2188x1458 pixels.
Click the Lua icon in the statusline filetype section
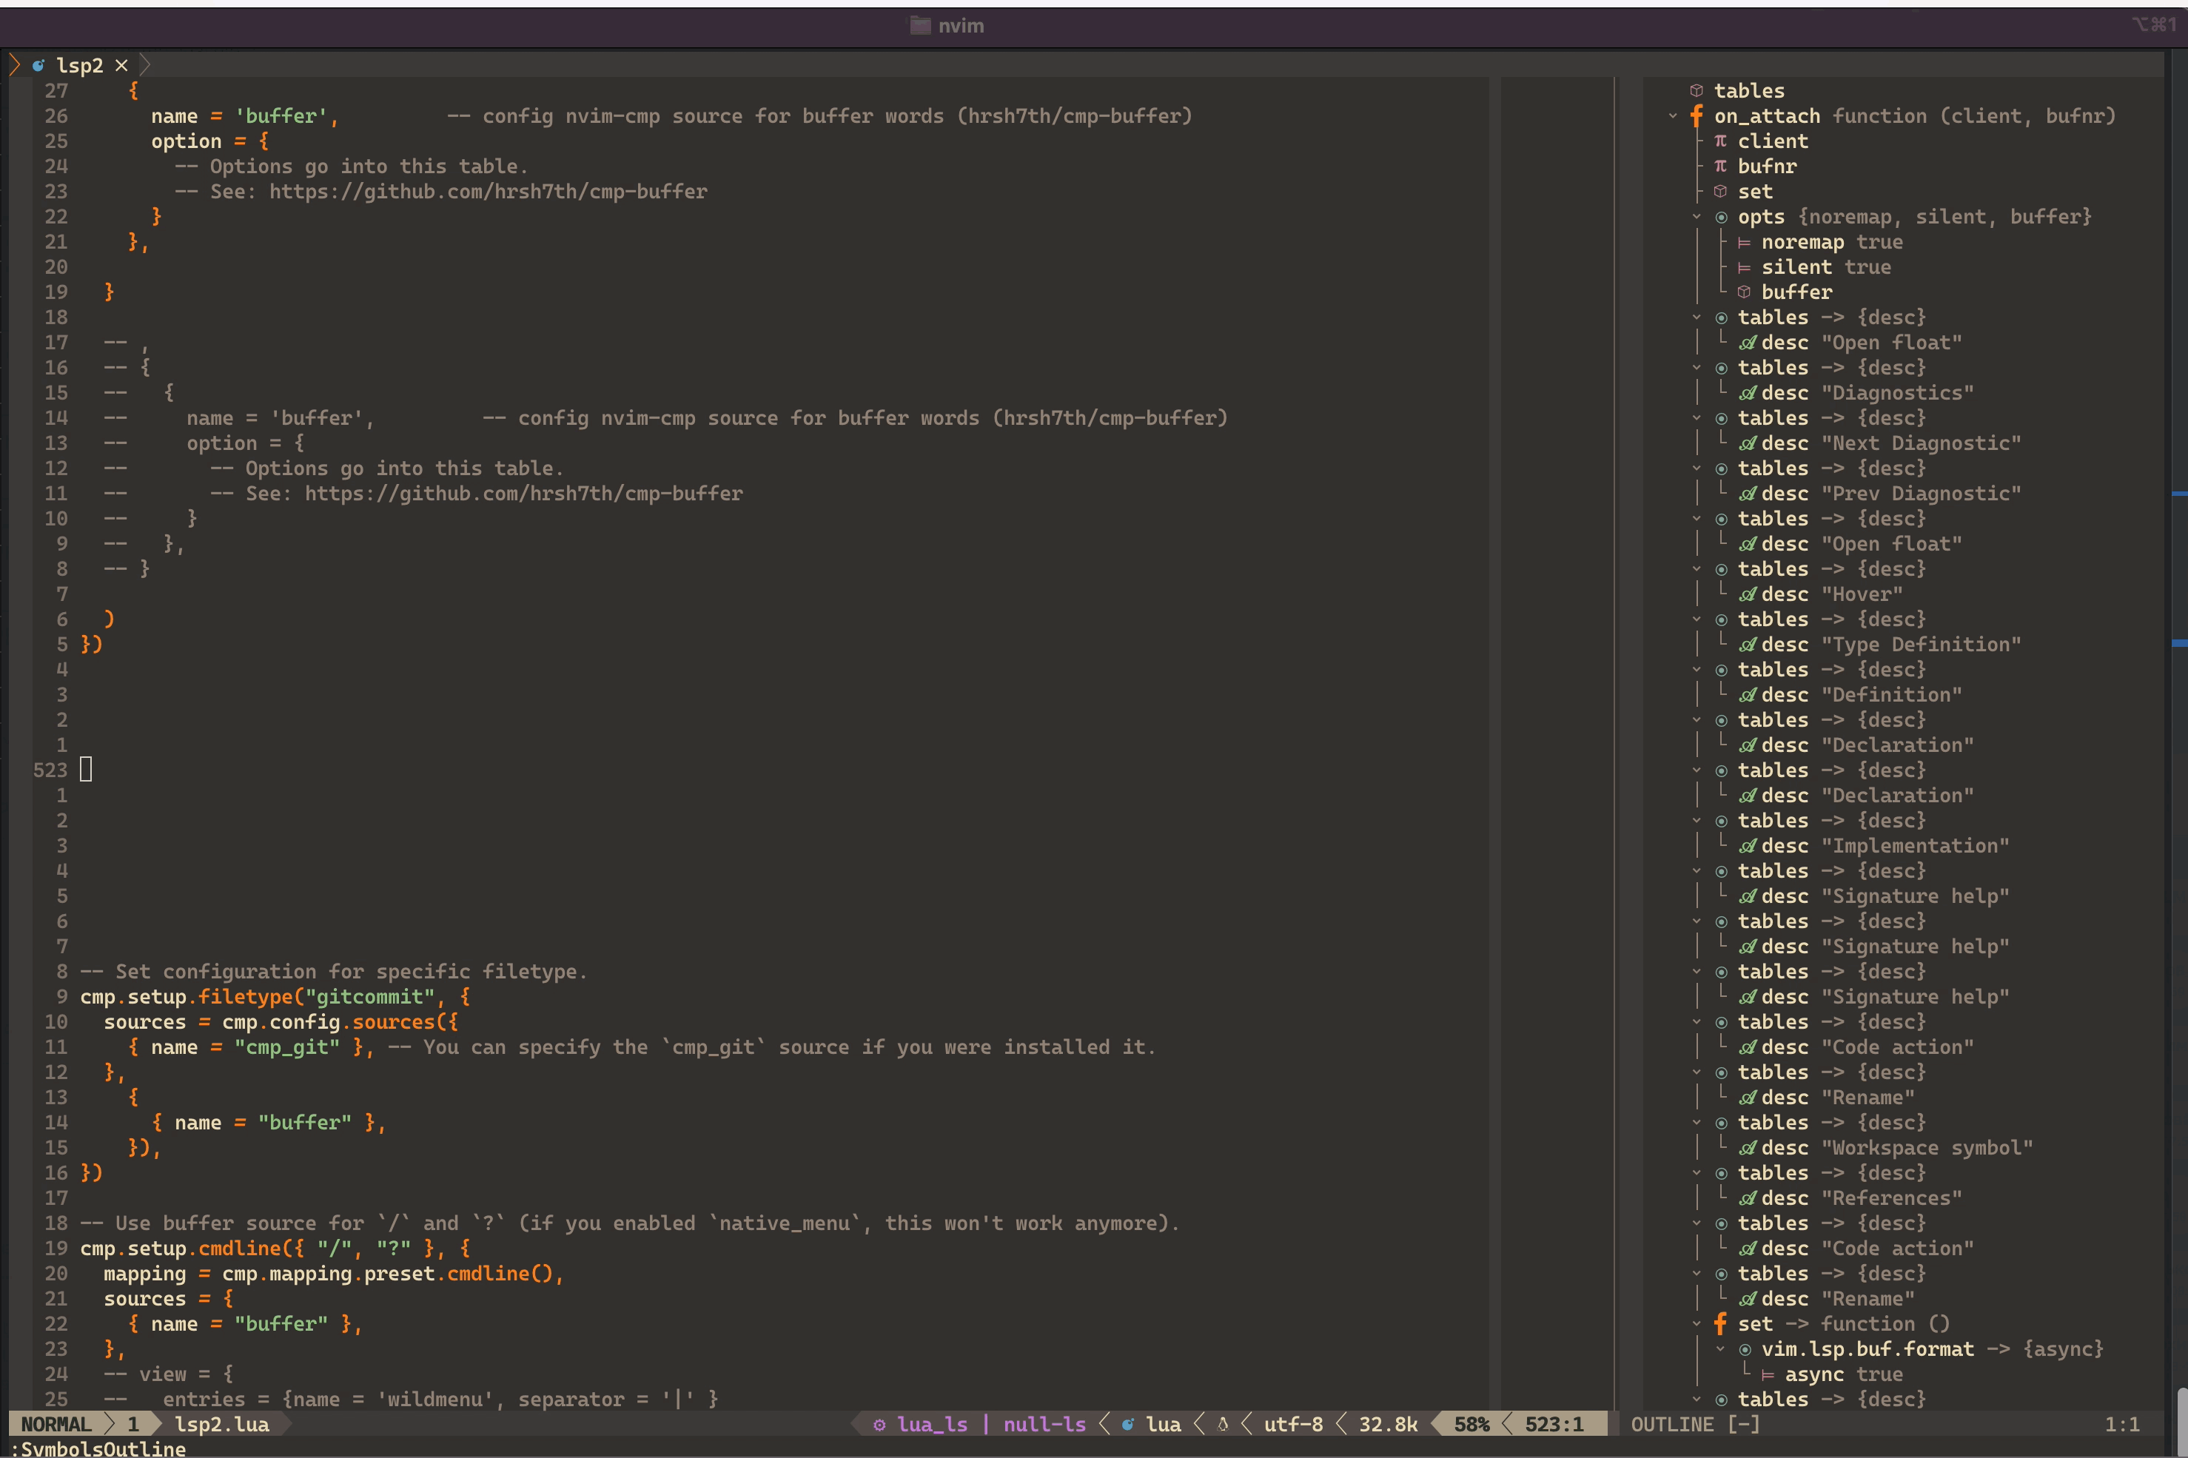tap(1128, 1425)
